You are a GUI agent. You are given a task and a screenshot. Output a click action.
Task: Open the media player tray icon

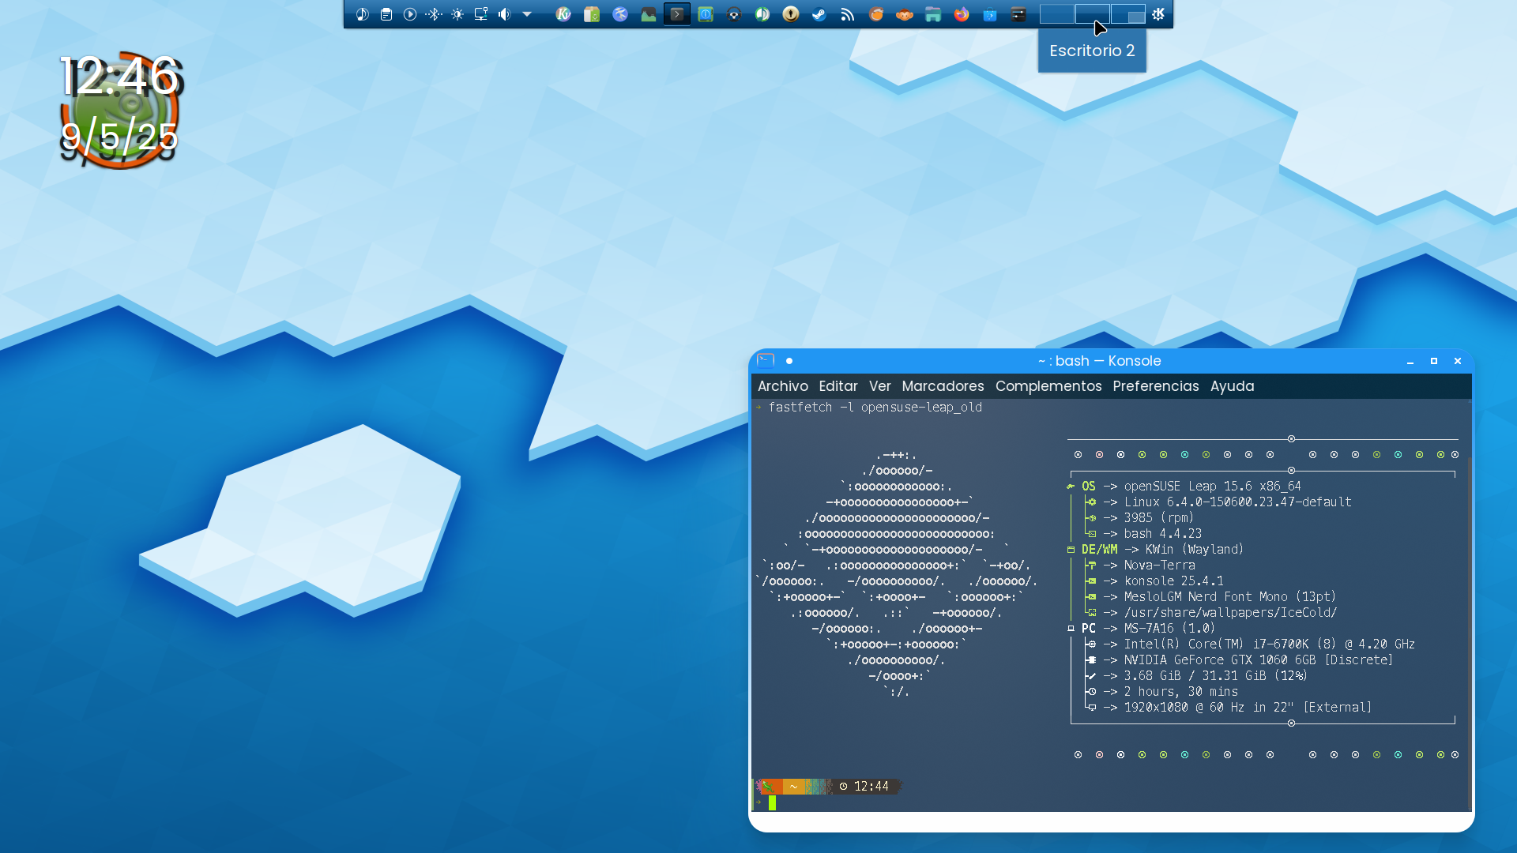pos(410,14)
